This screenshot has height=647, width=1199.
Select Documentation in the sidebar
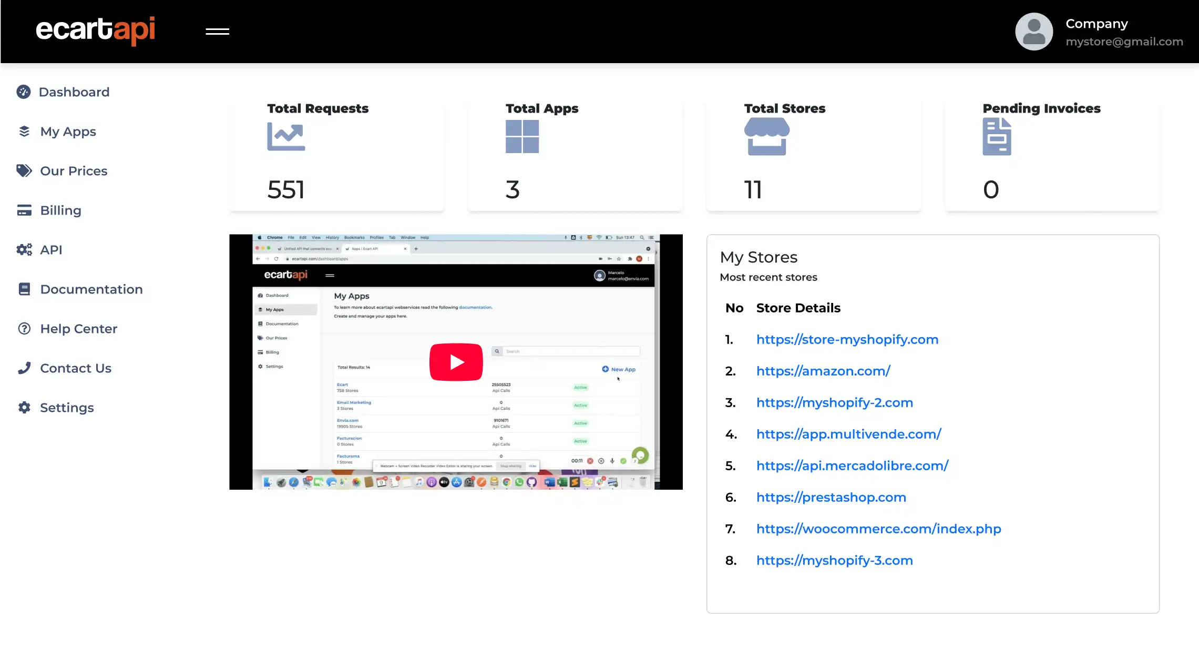91,289
